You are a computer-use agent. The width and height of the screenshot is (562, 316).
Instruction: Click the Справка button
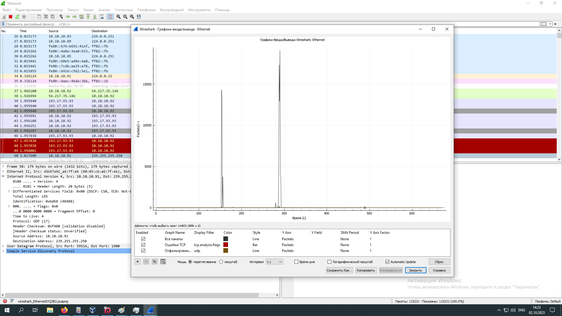pos(439,270)
